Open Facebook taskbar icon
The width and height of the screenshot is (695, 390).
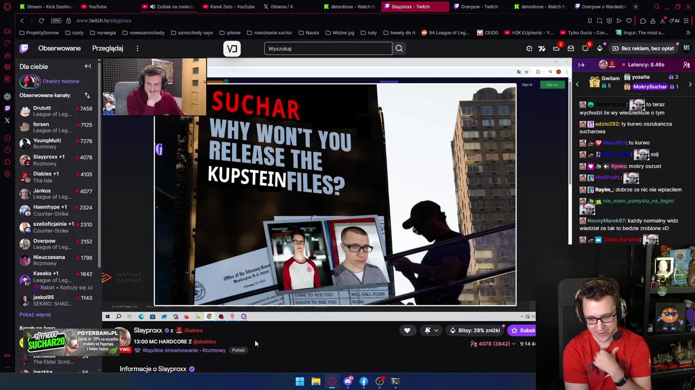(364, 381)
